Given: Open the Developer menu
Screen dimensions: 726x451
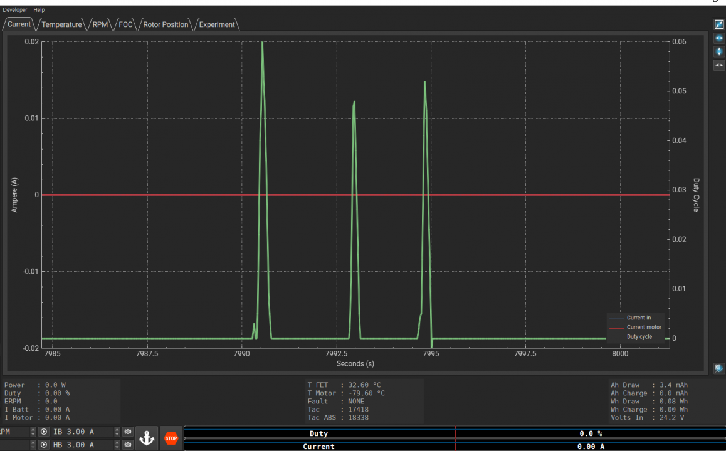Looking at the screenshot, I should [x=15, y=10].
